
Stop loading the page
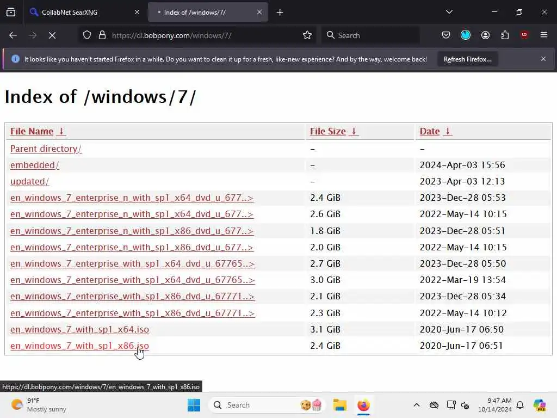pos(52,35)
